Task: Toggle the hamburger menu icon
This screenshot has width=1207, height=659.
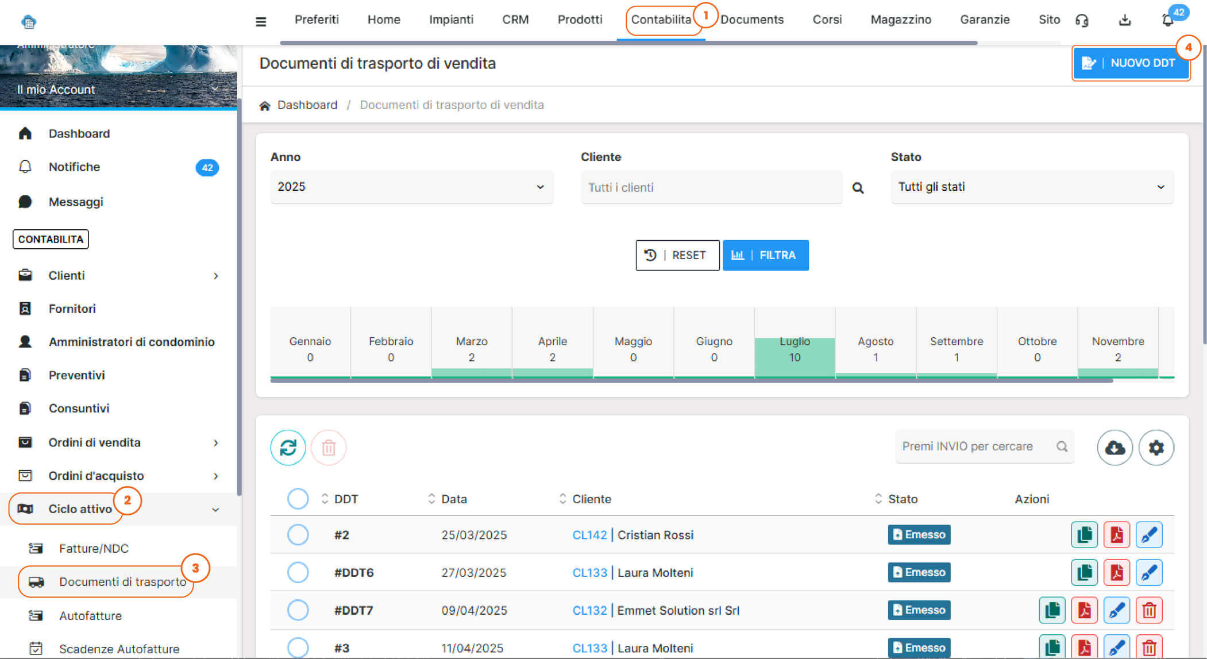Action: (261, 22)
